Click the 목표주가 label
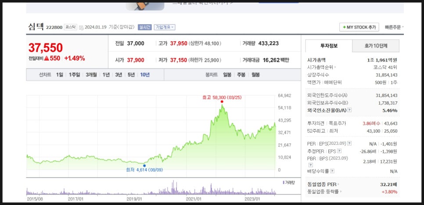The height and width of the screenshot is (205, 424). tap(337, 123)
